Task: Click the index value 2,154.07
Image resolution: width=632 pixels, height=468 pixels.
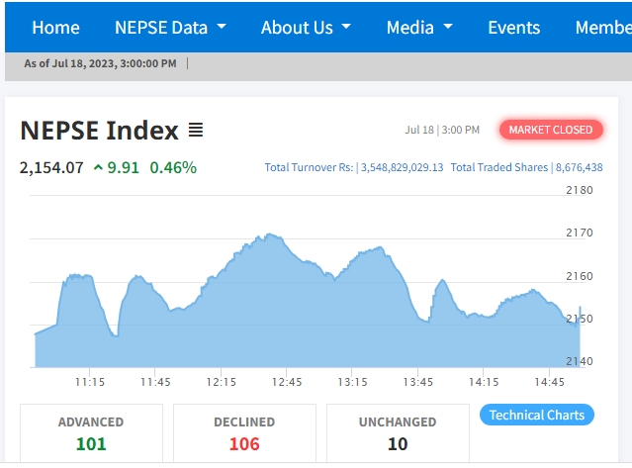Action: click(51, 167)
